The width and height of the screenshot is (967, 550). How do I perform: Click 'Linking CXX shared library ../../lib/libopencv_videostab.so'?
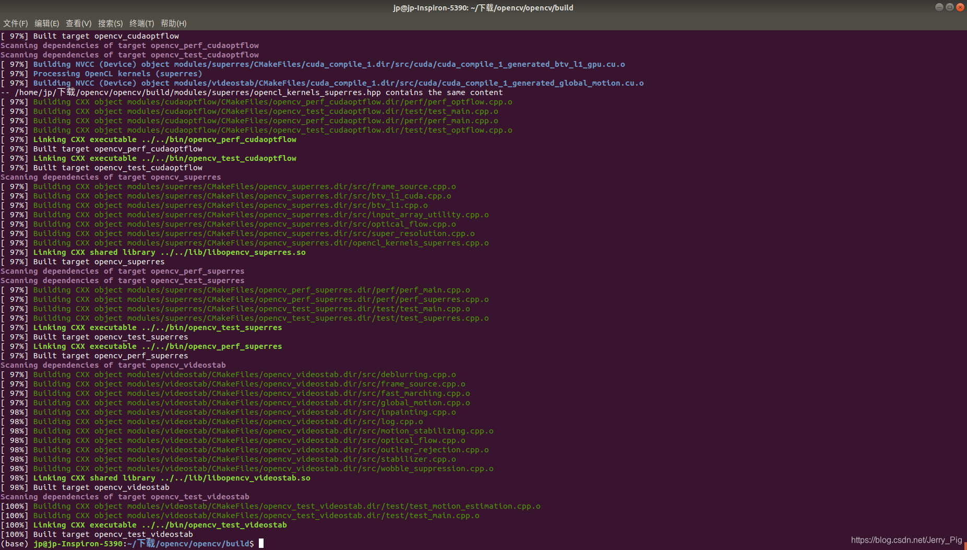(156, 478)
